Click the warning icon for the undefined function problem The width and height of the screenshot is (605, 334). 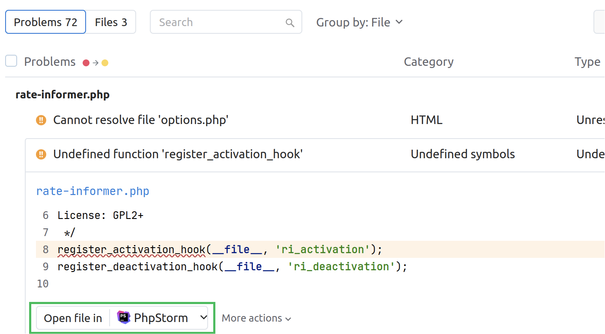(x=41, y=154)
